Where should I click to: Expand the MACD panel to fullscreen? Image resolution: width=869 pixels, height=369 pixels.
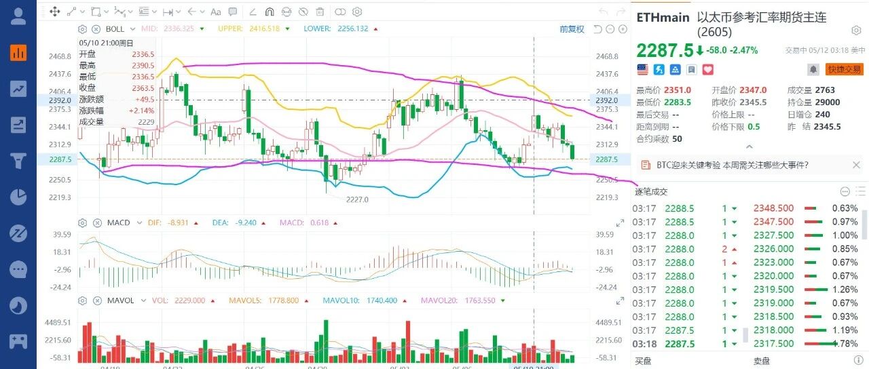[619, 222]
